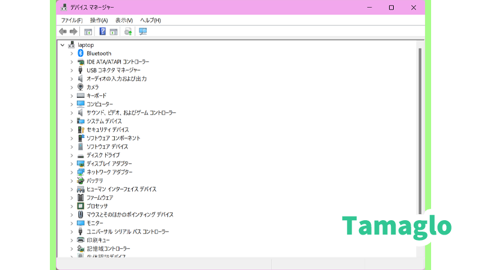Expand the ネットワーク アダプター category
This screenshot has height=270, width=481.
(72, 172)
